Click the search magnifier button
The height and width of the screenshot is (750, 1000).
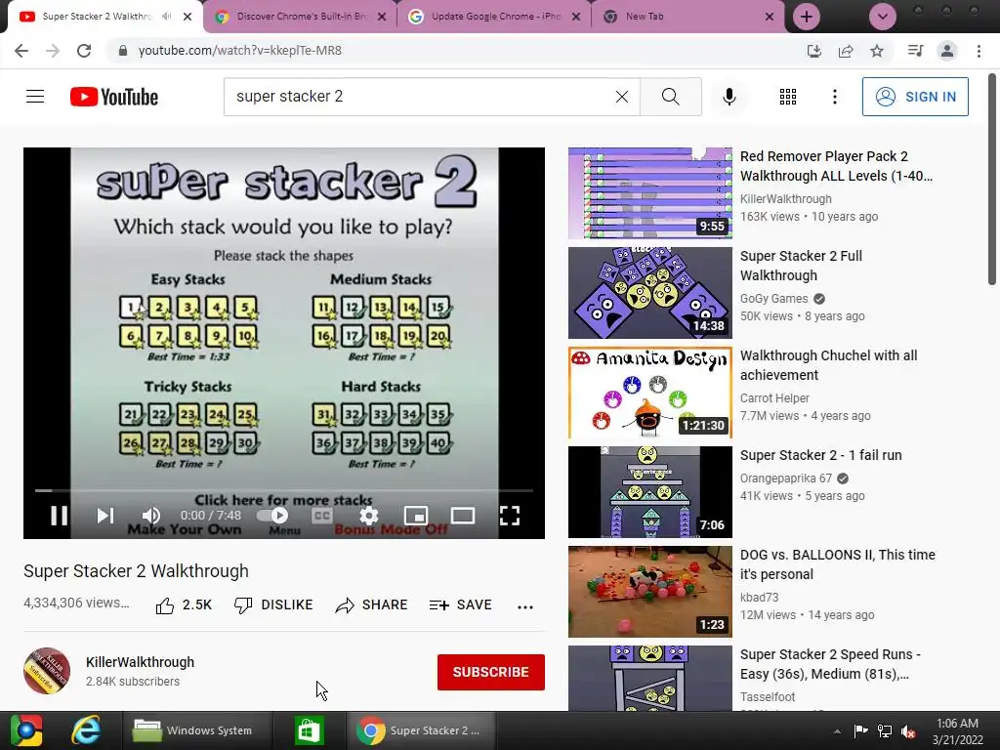point(670,97)
